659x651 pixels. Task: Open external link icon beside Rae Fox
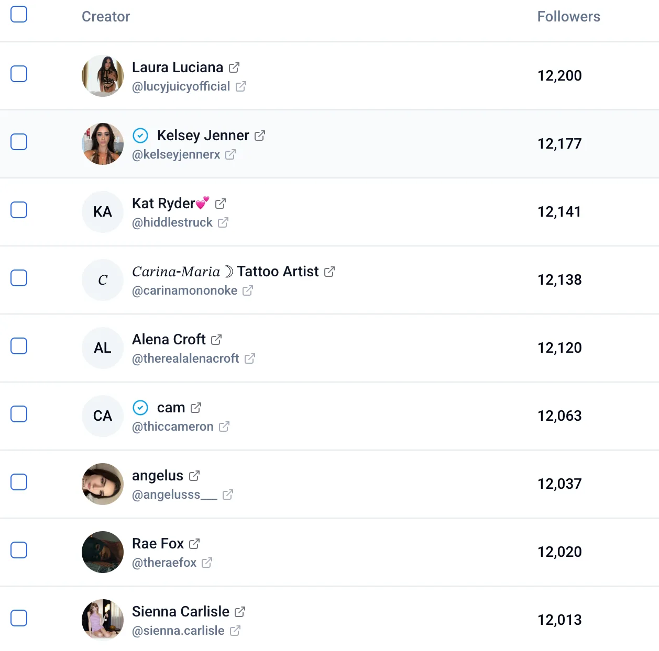194,544
